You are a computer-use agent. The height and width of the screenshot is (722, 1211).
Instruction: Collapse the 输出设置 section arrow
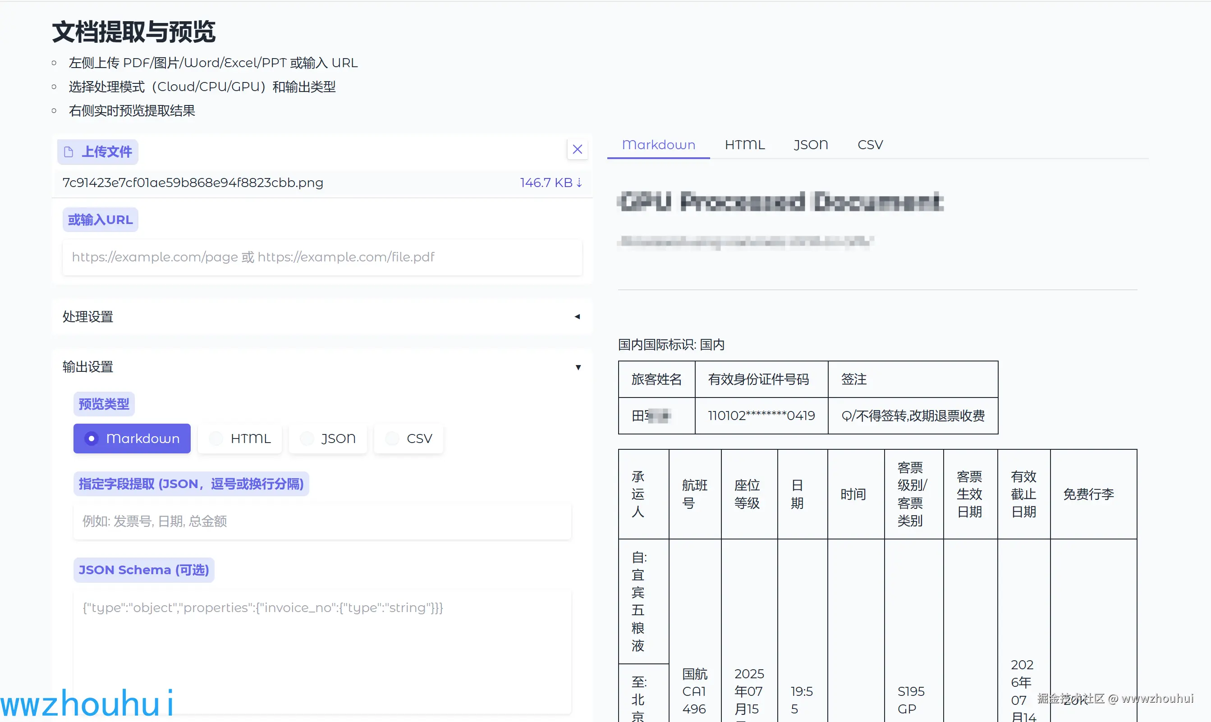coord(578,367)
